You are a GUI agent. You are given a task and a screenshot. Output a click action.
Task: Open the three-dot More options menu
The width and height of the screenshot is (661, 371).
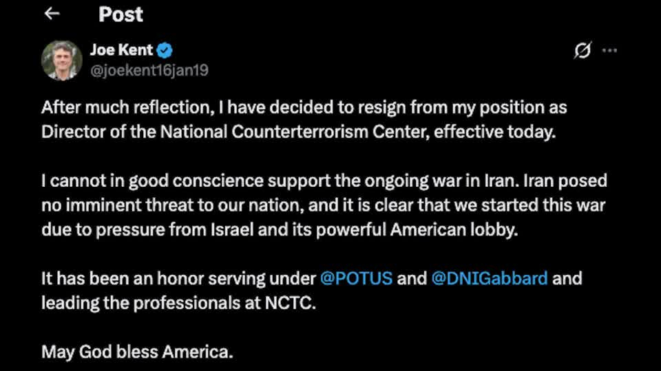[609, 50]
